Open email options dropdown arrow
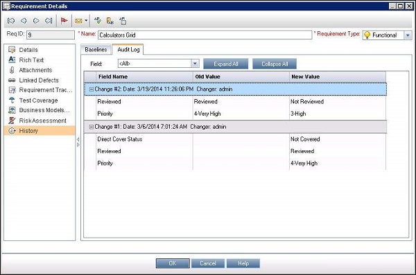The height and width of the screenshot is (275, 416). pyautogui.click(x=86, y=21)
